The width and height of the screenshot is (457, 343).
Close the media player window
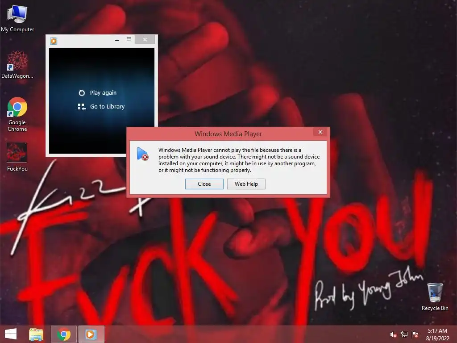pyautogui.click(x=145, y=40)
